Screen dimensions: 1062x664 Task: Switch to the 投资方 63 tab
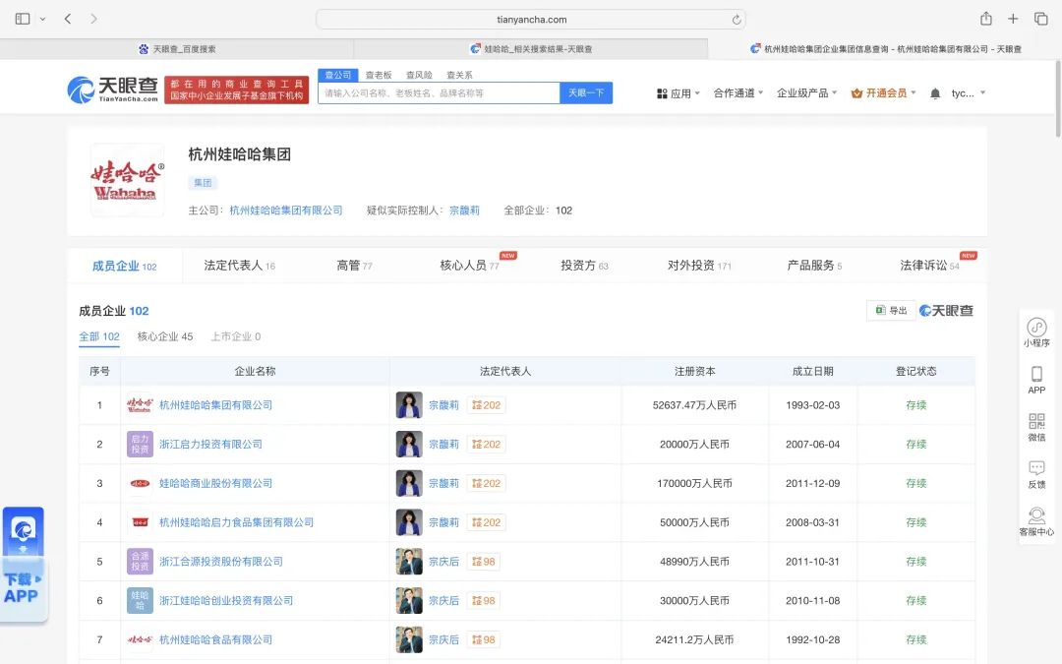tap(584, 266)
